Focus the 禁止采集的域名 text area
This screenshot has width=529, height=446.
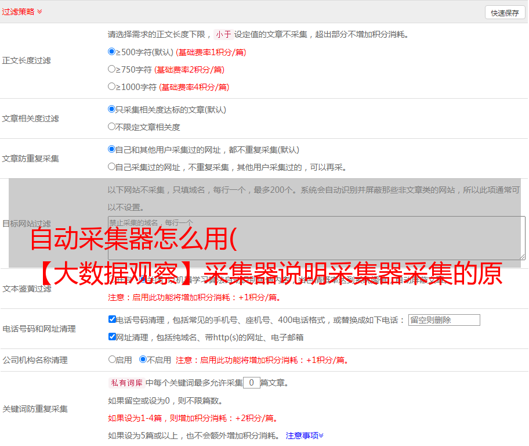click(316, 238)
